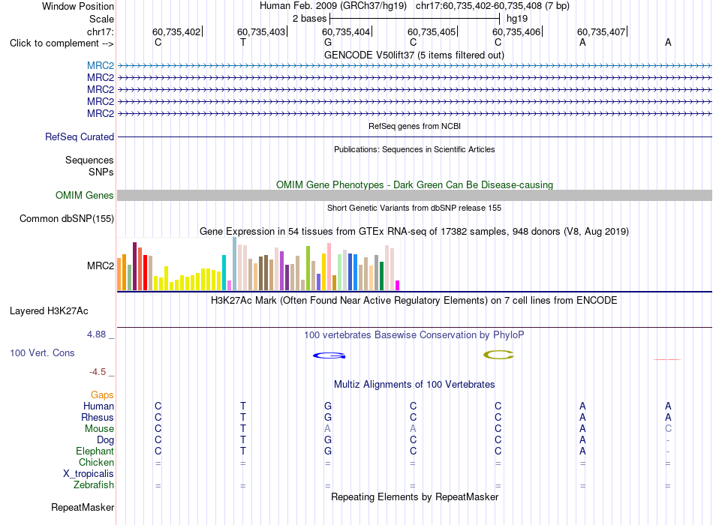Click the -4.5 PhyloP minimum value
This screenshot has width=713, height=525.
tap(98, 372)
